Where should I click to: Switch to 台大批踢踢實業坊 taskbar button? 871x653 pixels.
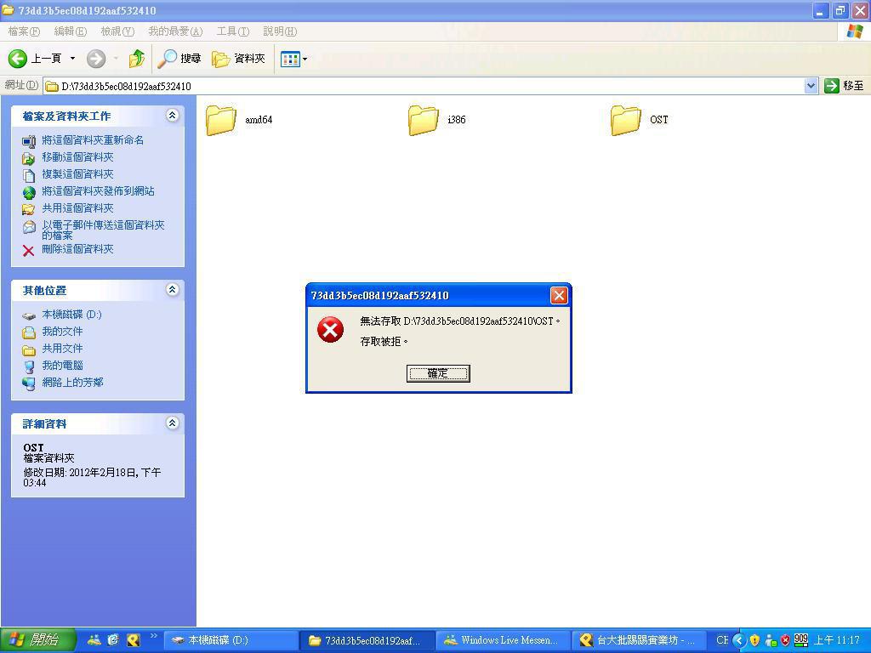tap(640, 640)
